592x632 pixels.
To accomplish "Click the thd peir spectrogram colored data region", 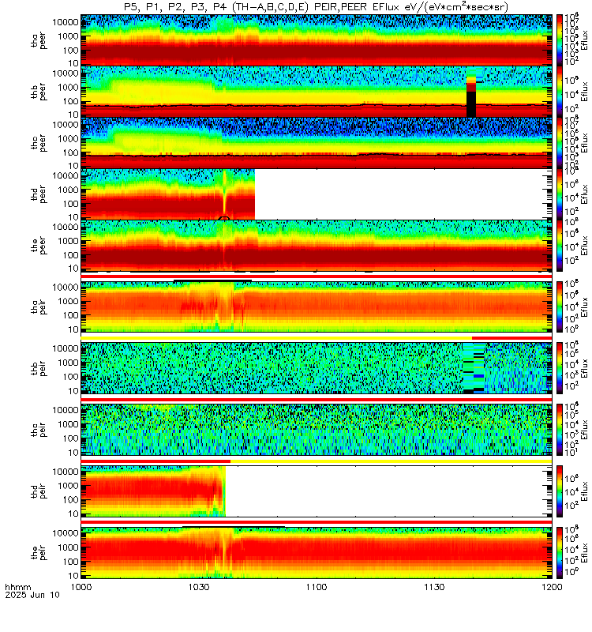I will (x=153, y=491).
